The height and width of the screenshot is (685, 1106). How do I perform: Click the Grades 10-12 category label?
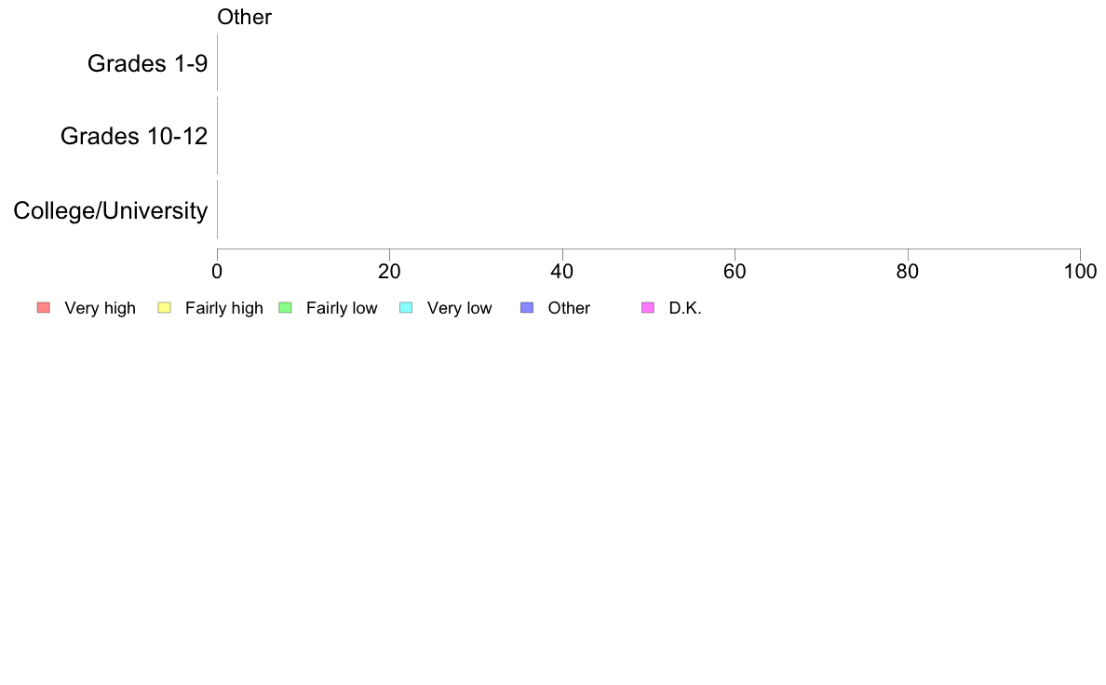pyautogui.click(x=134, y=136)
